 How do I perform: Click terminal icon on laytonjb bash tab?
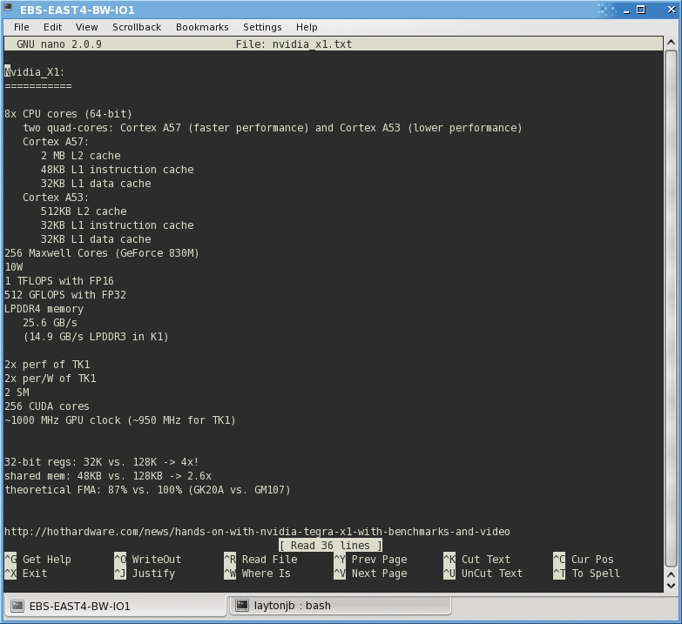[242, 606]
